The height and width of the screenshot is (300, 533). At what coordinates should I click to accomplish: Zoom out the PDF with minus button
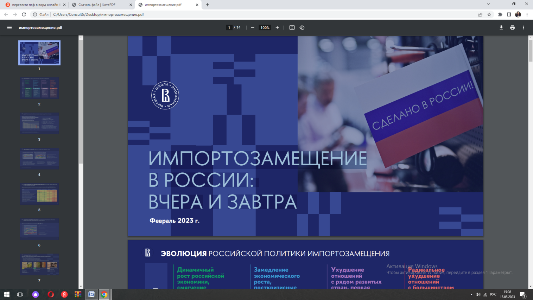click(253, 27)
